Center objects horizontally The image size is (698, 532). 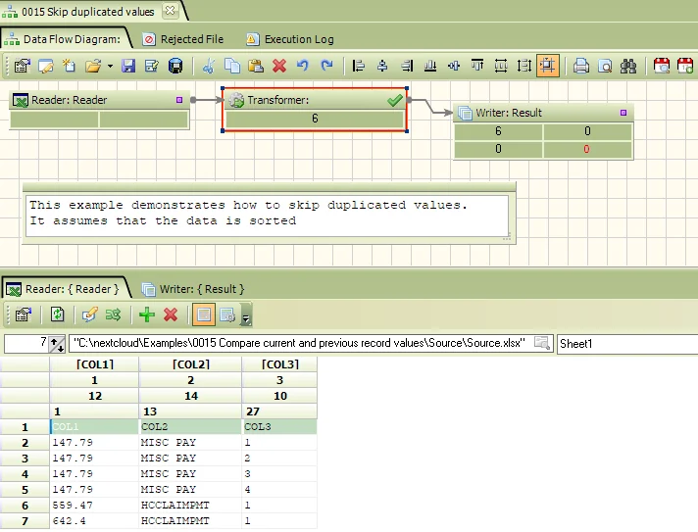click(382, 67)
